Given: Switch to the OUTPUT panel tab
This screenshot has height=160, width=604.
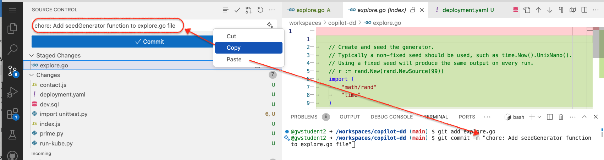Looking at the screenshot, I should click(x=350, y=117).
